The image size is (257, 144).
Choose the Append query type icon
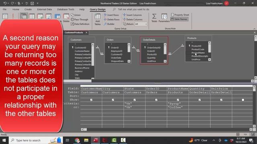point(40,16)
